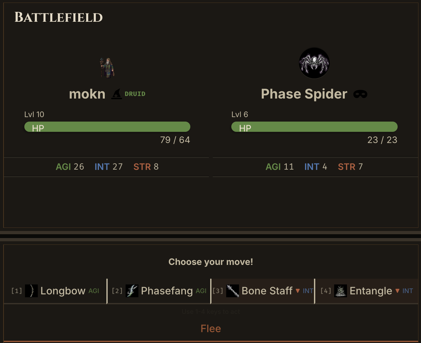Click mokn's green HP bar

[x=107, y=127]
